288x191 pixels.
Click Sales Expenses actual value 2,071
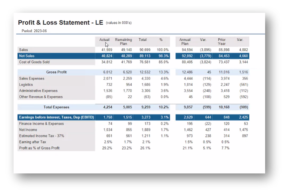click(x=108, y=79)
